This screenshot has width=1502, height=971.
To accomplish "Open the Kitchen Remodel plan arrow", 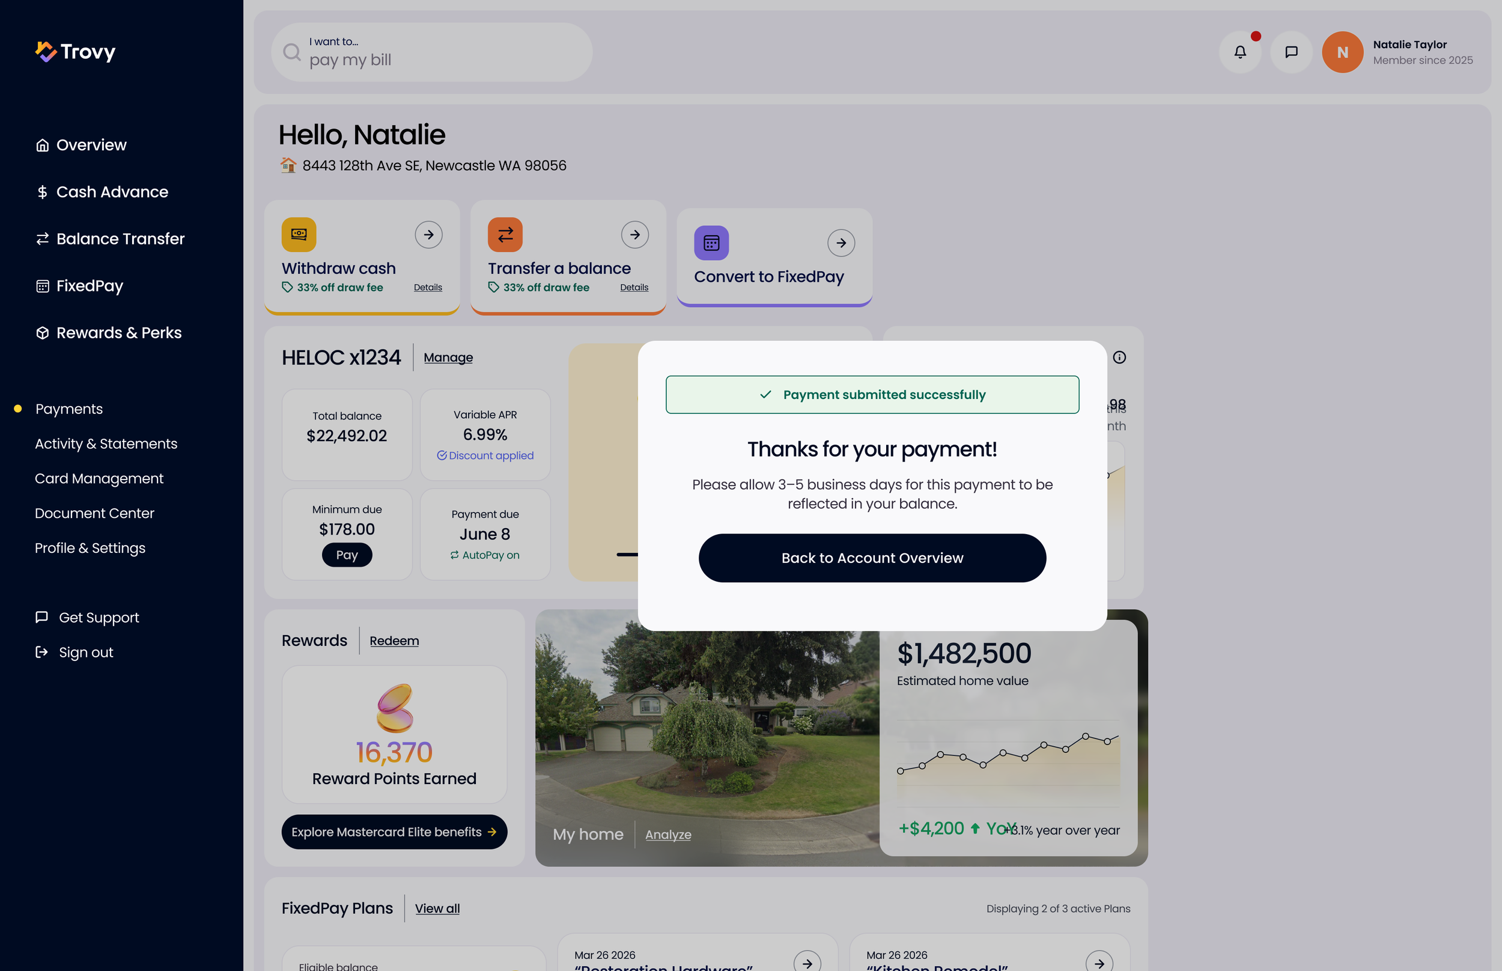I will 1099,963.
